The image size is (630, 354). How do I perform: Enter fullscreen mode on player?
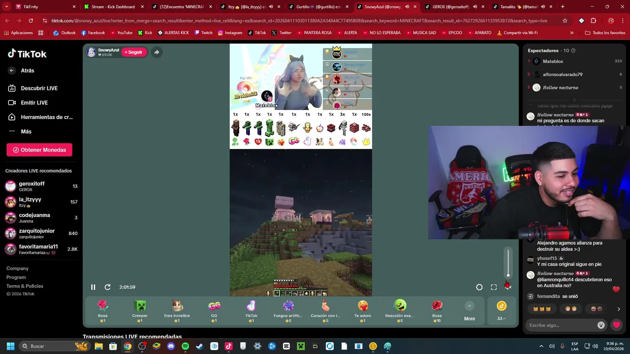(x=494, y=287)
